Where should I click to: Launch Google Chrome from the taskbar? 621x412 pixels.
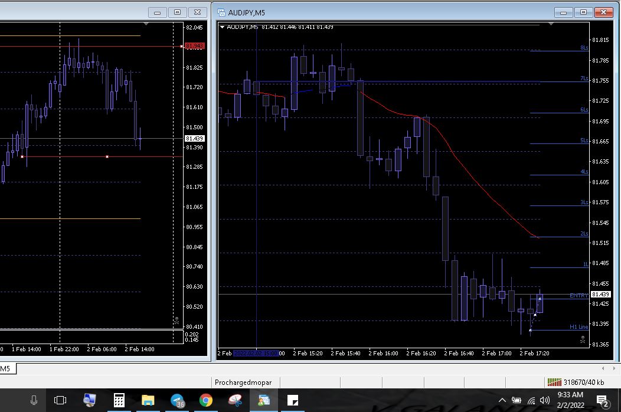click(x=205, y=400)
